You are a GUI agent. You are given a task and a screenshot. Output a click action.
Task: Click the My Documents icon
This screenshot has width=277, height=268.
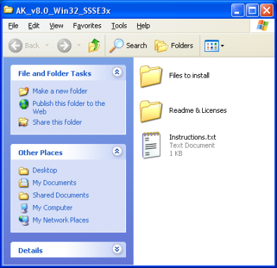(x=24, y=183)
